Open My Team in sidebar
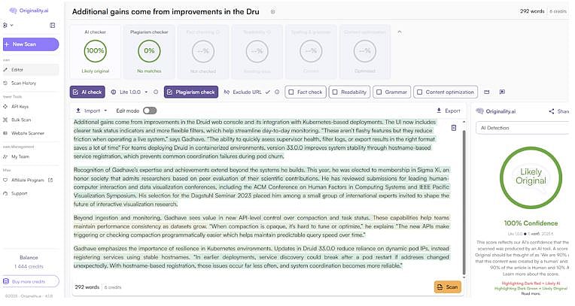 point(20,156)
